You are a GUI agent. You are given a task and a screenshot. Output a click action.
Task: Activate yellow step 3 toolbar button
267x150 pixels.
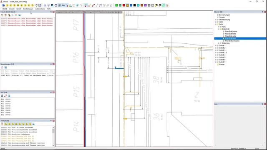point(14,5)
